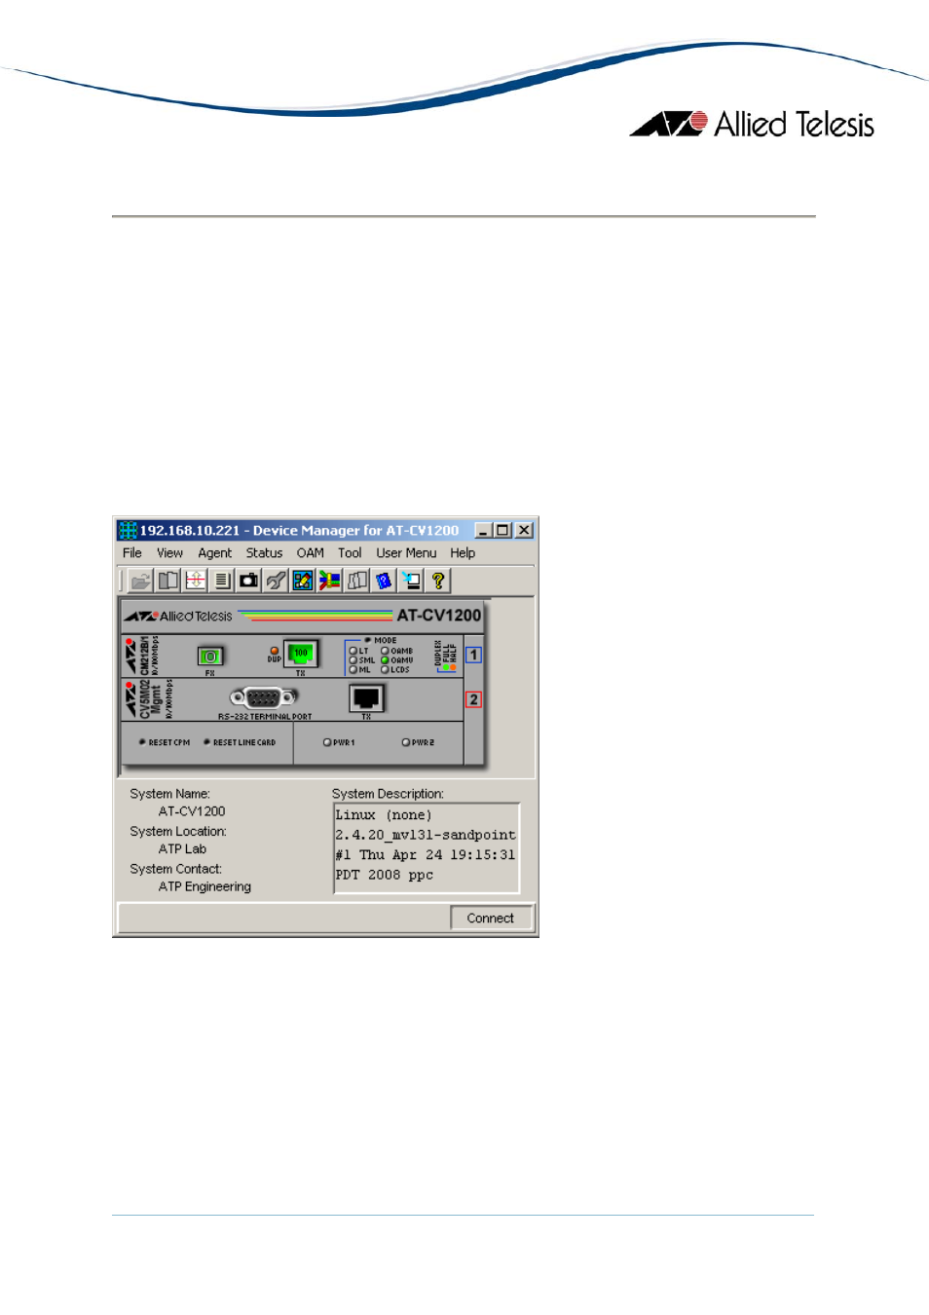This screenshot has width=929, height=1315.
Task: Open the Agent menu
Action: click(x=215, y=553)
